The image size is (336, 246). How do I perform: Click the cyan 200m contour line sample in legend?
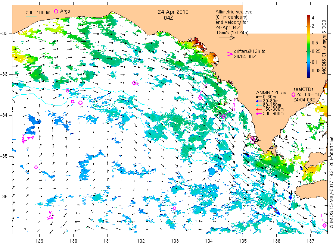point(31,16)
